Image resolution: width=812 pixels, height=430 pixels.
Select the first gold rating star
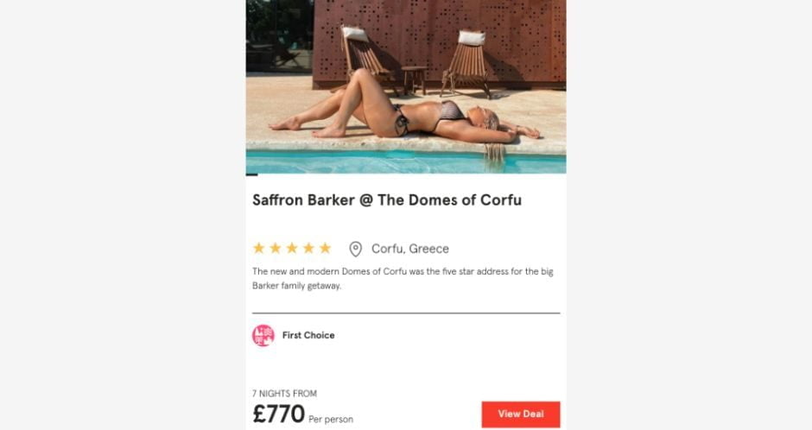(259, 249)
